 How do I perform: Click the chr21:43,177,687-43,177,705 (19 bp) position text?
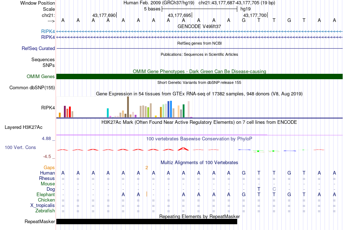point(237,3)
